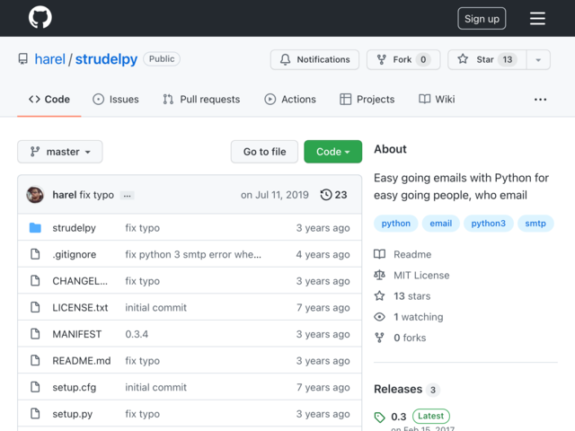
Task: View the 1 watching link
Action: click(x=409, y=317)
